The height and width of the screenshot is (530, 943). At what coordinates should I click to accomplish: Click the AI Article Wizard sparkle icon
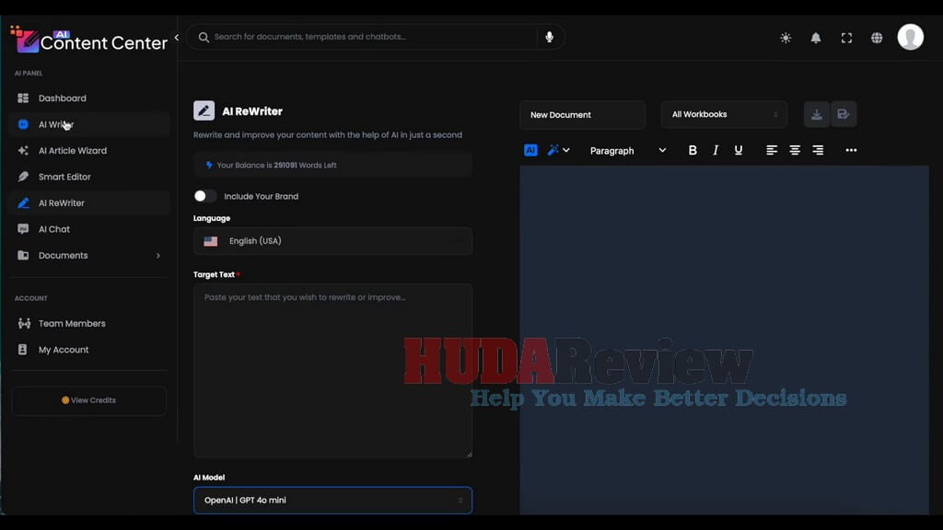click(23, 151)
